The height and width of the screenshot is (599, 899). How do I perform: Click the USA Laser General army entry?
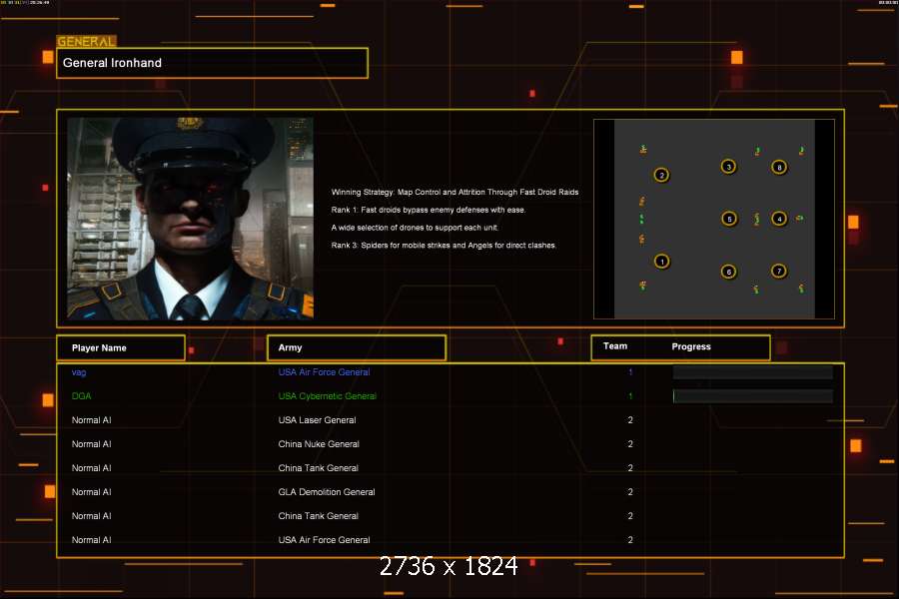tap(317, 420)
